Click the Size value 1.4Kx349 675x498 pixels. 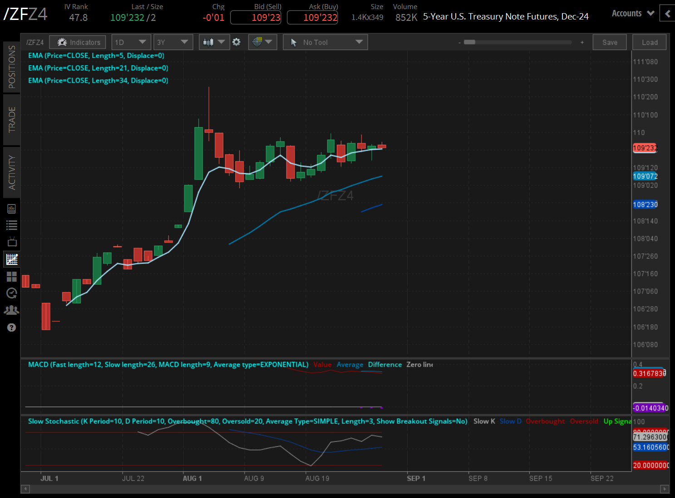tap(367, 18)
